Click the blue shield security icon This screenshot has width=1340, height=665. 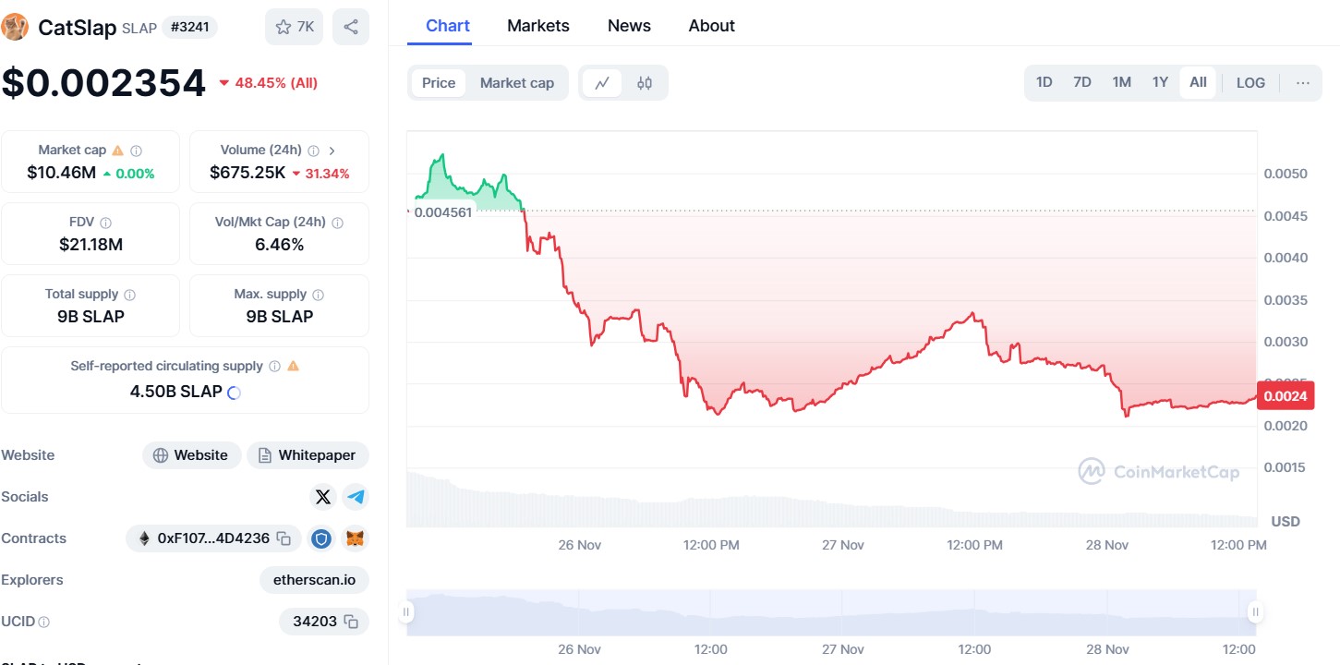321,538
